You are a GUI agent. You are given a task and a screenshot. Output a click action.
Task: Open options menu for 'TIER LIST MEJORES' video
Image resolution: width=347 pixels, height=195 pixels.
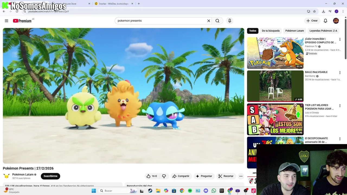pyautogui.click(x=340, y=106)
